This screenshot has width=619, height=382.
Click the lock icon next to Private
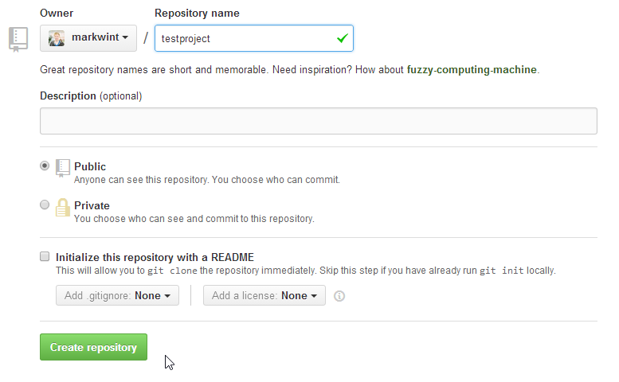(63, 207)
